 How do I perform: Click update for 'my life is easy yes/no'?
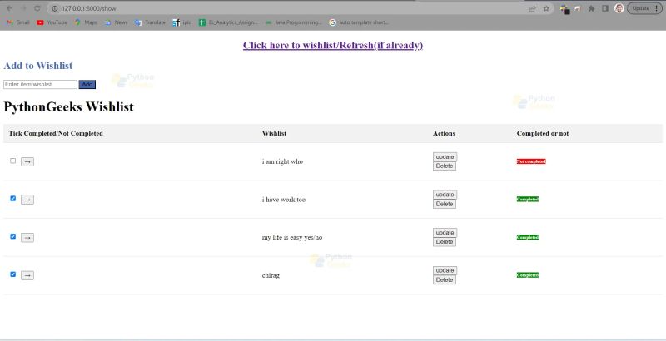pyautogui.click(x=445, y=233)
